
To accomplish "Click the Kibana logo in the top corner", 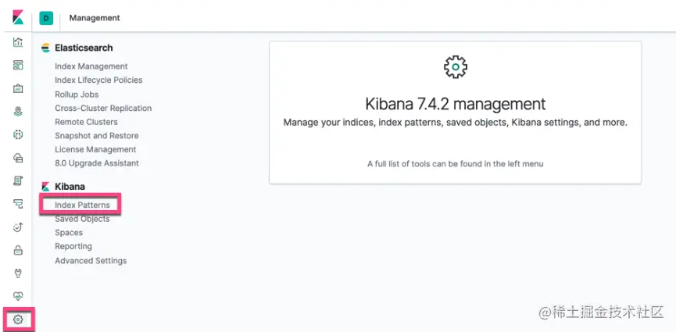I will pos(18,18).
